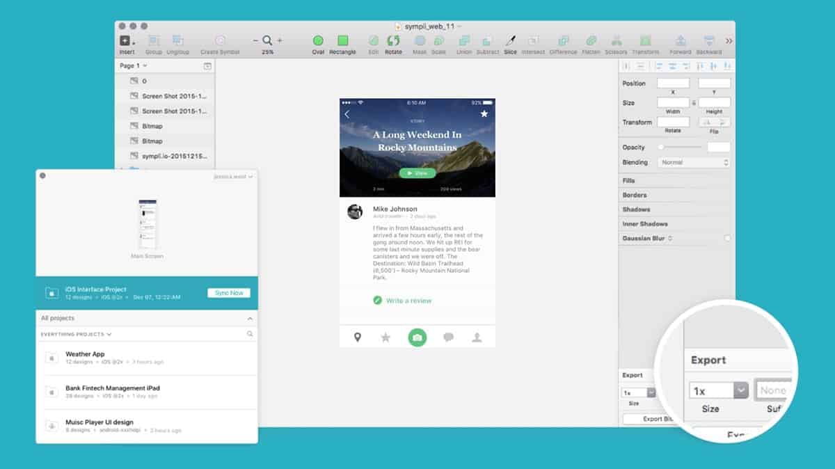
Task: Toggle the lock between Width and Height
Action: [694, 102]
